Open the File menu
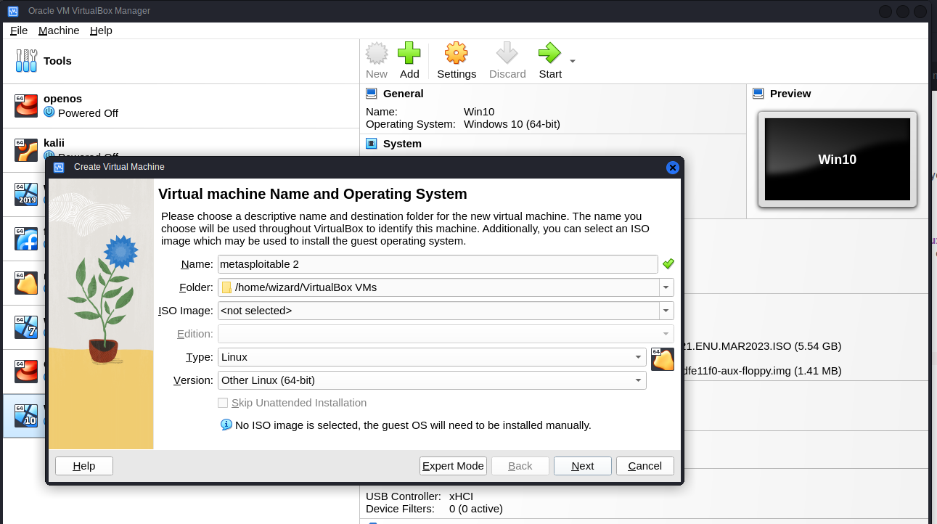The width and height of the screenshot is (937, 524). tap(19, 30)
